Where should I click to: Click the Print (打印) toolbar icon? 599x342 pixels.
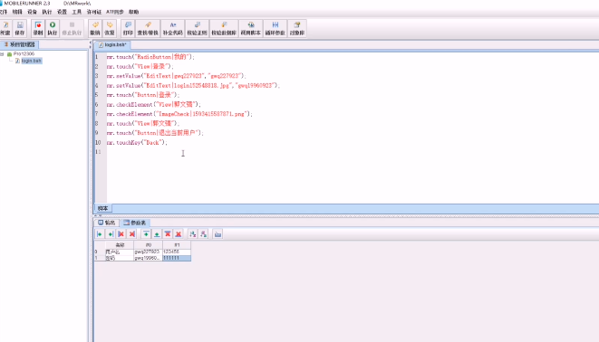[x=128, y=28]
